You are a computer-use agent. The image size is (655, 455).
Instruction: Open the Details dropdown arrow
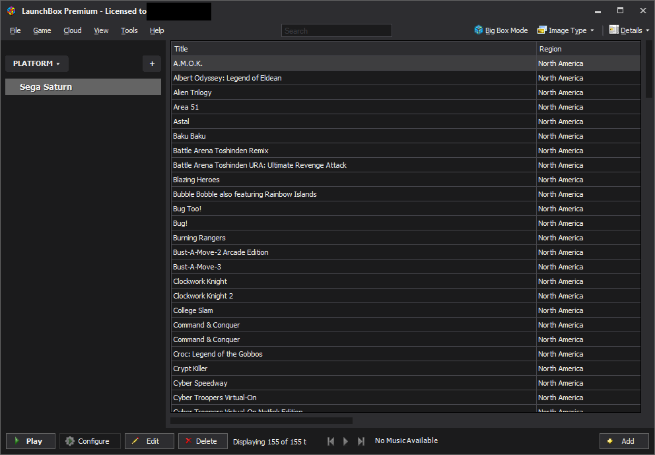[648, 30]
